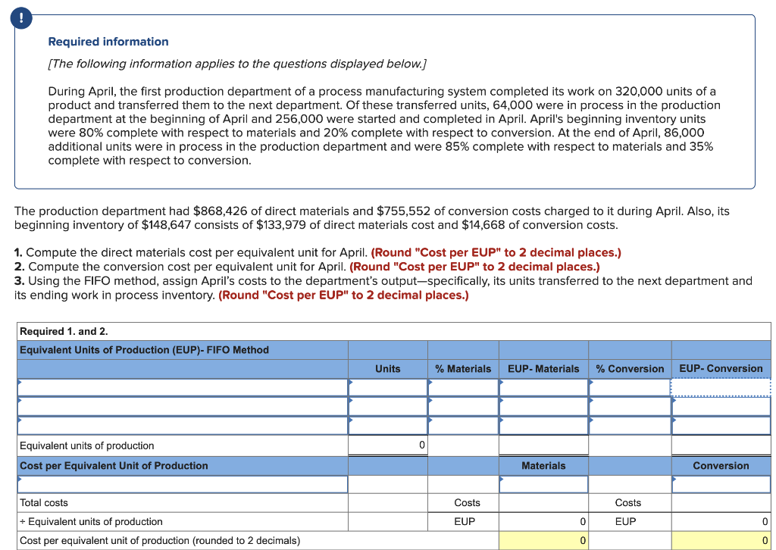
Task: Select the Equivalent units of production total showing 0
Action: [x=388, y=445]
